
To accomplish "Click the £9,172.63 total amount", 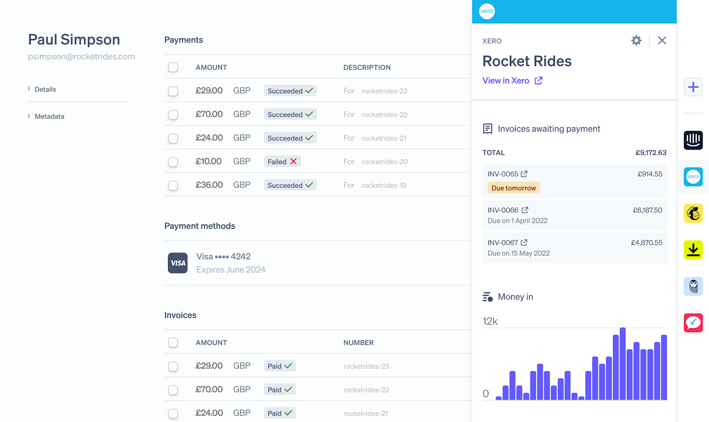I will [x=651, y=153].
